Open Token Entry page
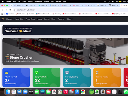 pyautogui.click(x=30, y=19)
